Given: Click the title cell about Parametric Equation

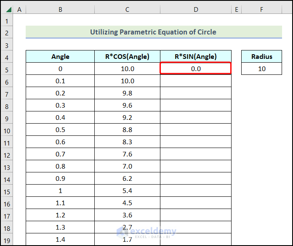Looking at the screenshot, I should (x=154, y=32).
